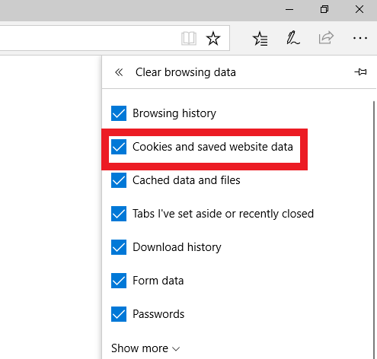Viewport: 377px width, 359px height.
Task: Toggle Cookies and saved website data
Action: (x=119, y=147)
